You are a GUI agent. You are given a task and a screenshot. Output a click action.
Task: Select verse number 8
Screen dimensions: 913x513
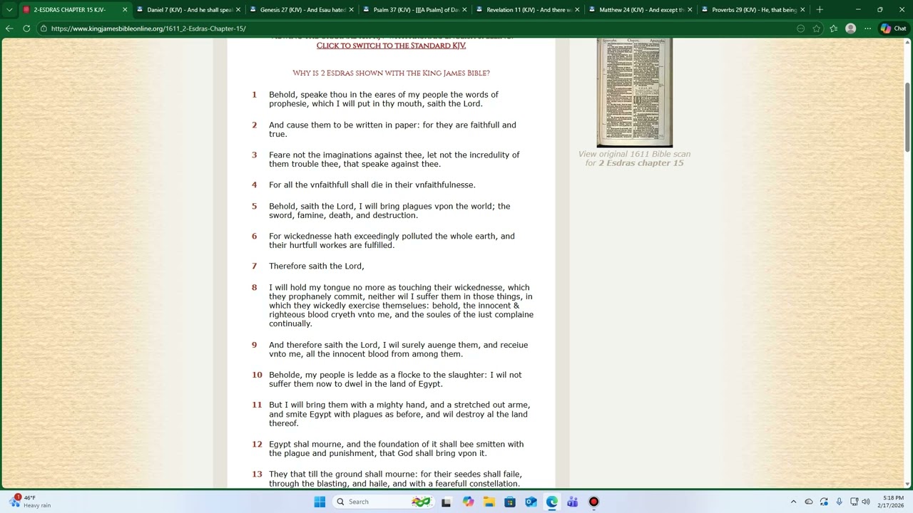pos(254,287)
